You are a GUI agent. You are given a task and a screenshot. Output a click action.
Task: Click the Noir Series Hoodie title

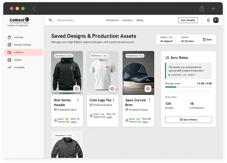62,102
